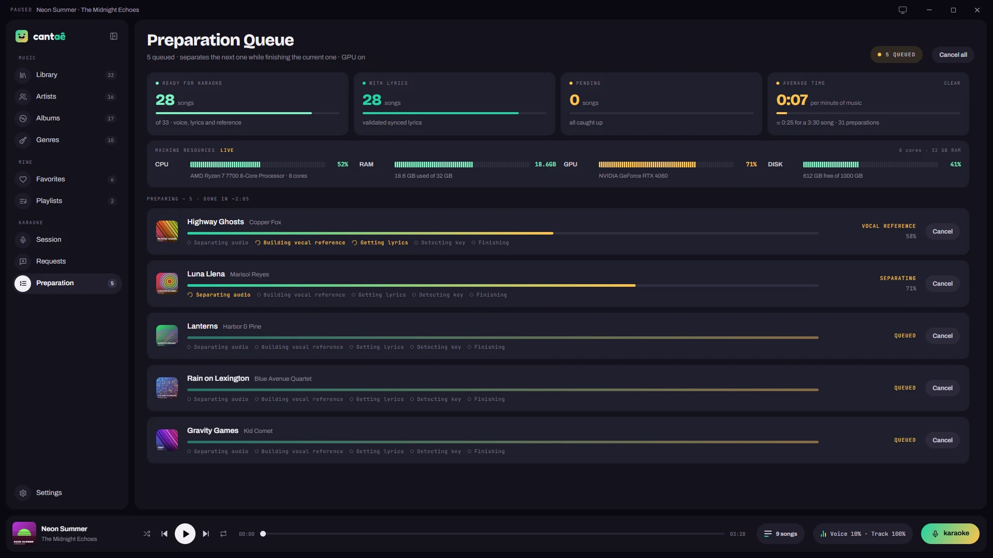Click the 5 QUEUED status badge
Screen dimensions: 993x558
(x=896, y=55)
